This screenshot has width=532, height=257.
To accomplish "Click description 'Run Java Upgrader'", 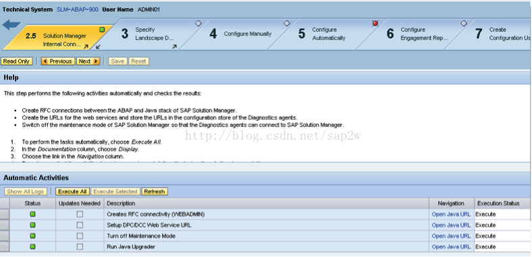I will pos(131,247).
